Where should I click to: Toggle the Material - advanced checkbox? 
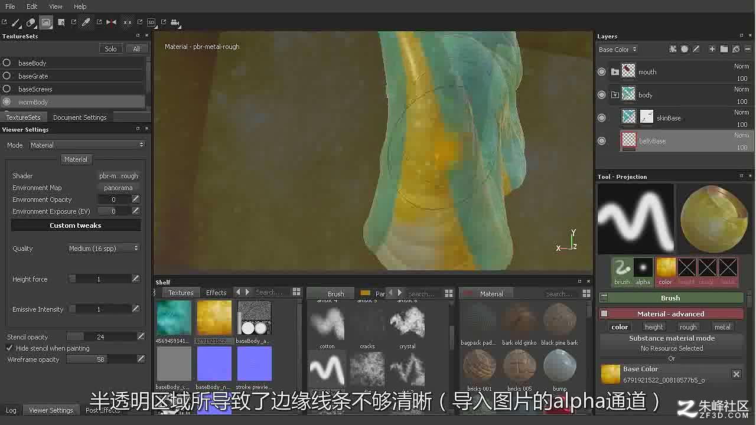604,313
